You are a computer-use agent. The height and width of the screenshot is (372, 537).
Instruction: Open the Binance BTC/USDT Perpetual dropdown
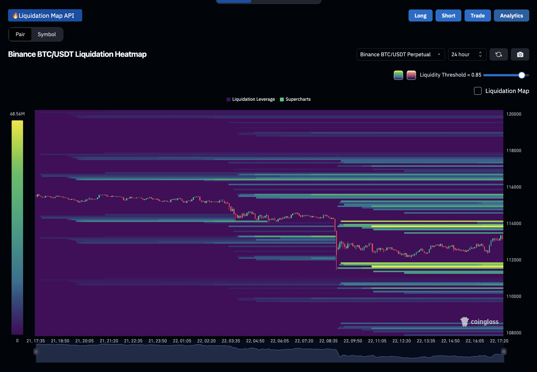[401, 55]
